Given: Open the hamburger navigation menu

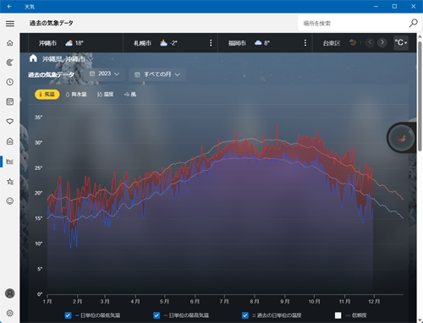Looking at the screenshot, I should tap(10, 24).
